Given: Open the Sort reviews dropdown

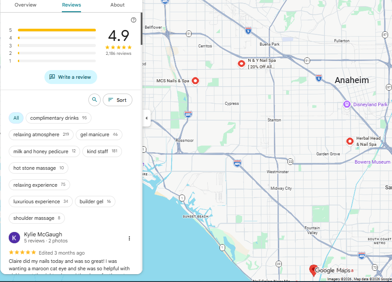Looking at the screenshot, I should 117,100.
